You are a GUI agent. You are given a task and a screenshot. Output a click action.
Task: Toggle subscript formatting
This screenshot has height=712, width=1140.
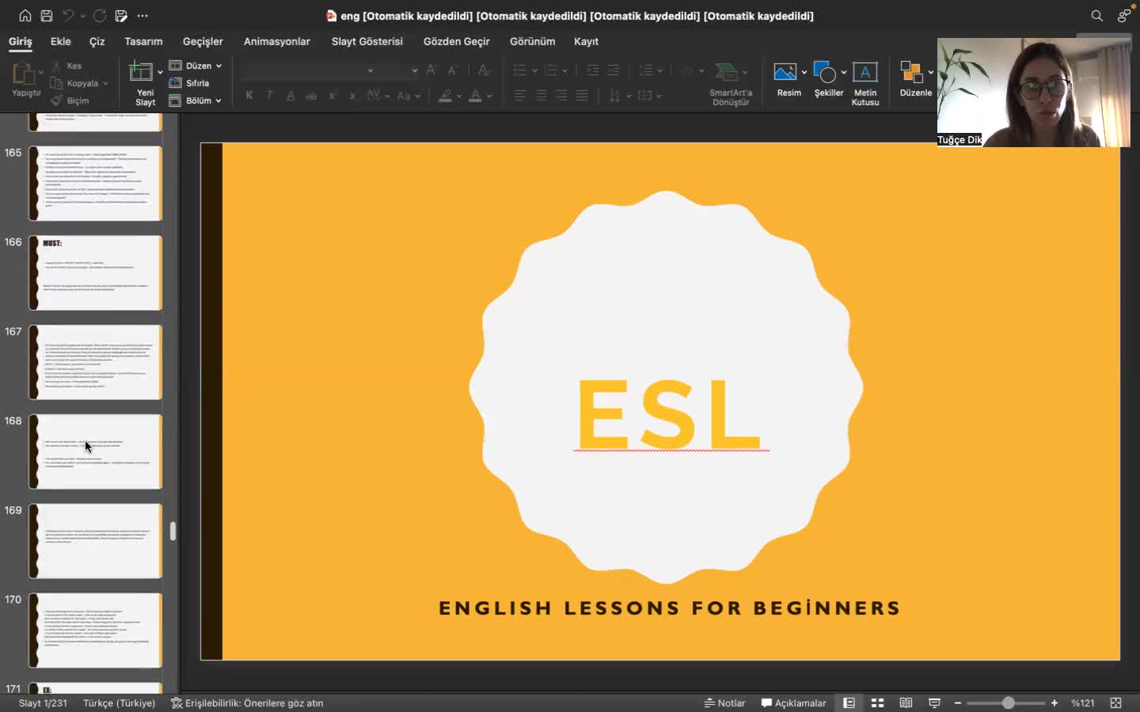coord(352,96)
